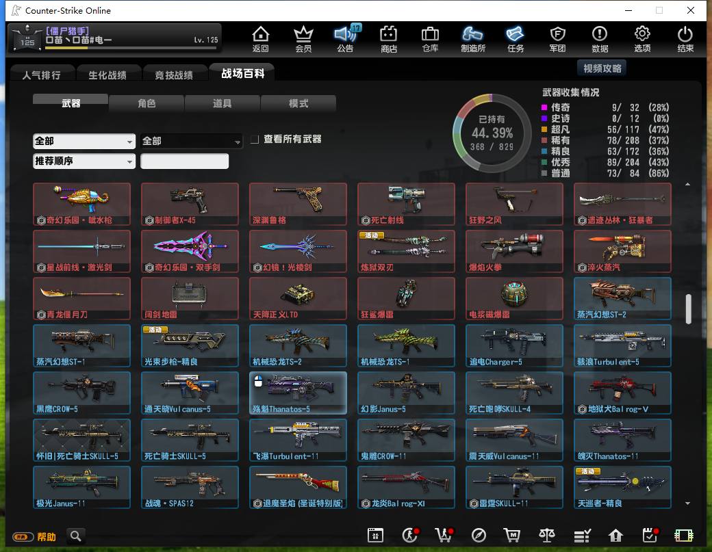Select the 角色 sub-tab
The image size is (712, 552).
(x=147, y=103)
